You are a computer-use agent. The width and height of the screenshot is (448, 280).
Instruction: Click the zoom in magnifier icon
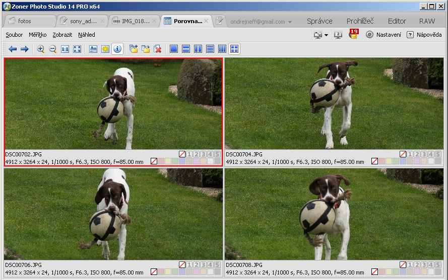pyautogui.click(x=41, y=49)
